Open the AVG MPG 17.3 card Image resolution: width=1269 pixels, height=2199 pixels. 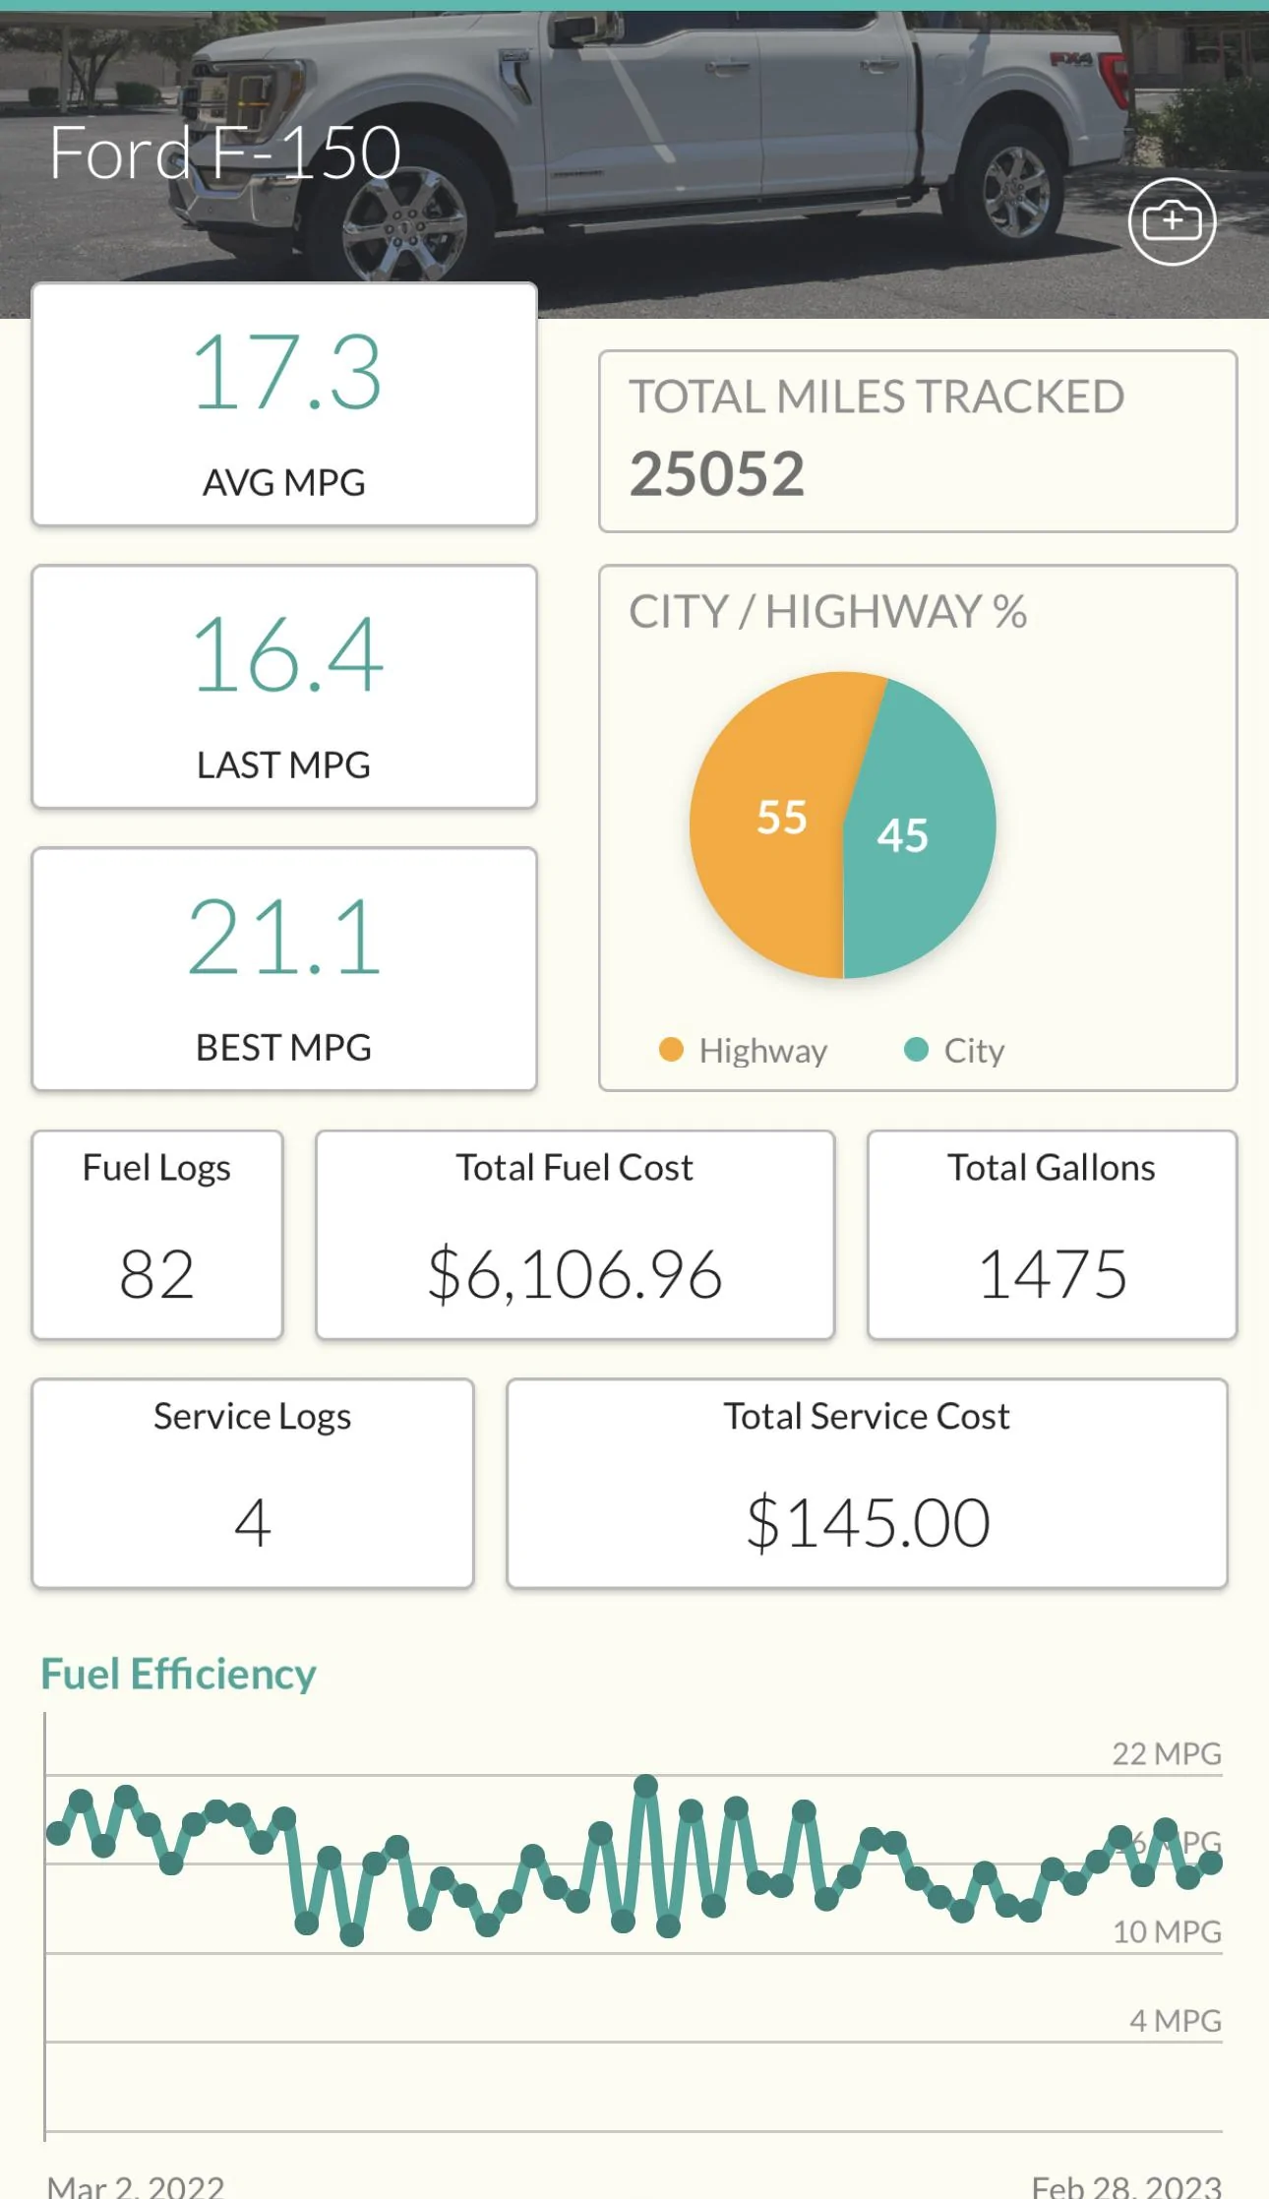pyautogui.click(x=284, y=404)
